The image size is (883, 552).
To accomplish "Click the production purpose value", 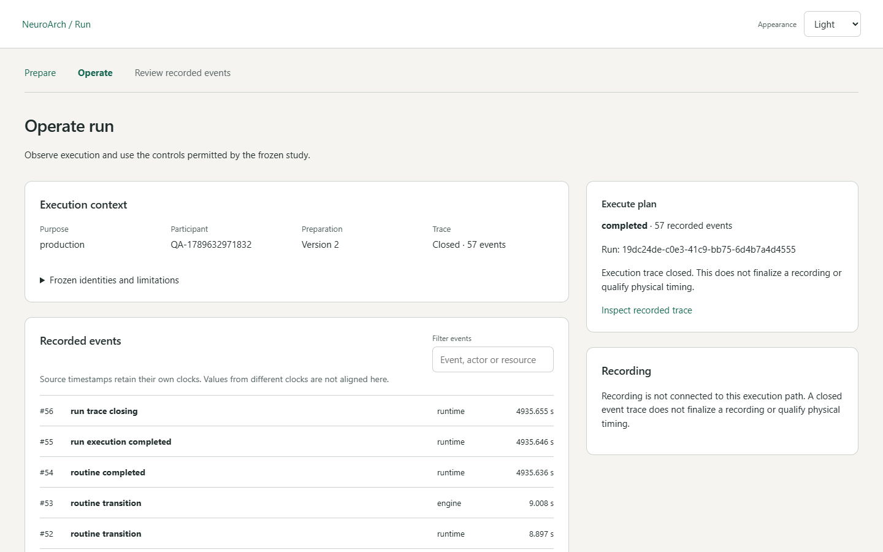I will coord(62,245).
